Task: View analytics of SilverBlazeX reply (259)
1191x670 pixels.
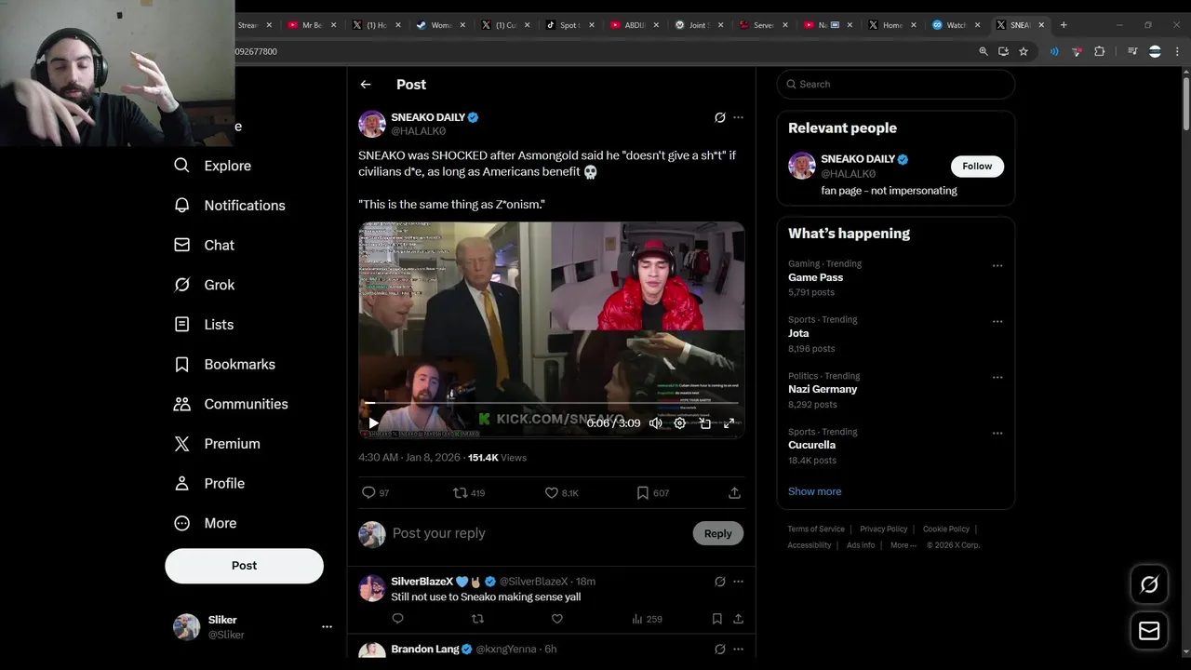Action: pyautogui.click(x=647, y=619)
